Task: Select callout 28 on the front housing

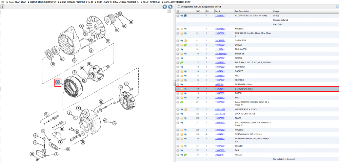Action: click(x=75, y=60)
